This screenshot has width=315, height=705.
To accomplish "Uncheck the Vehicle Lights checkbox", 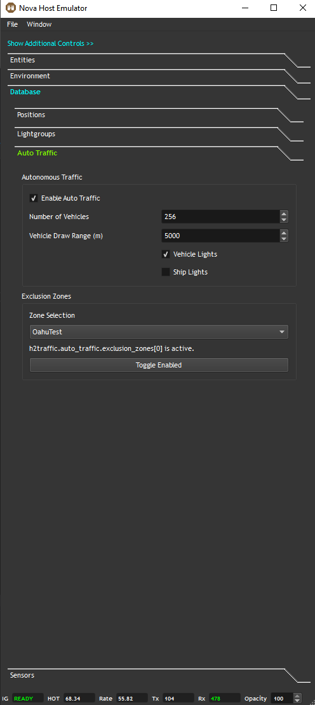I will 166,255.
